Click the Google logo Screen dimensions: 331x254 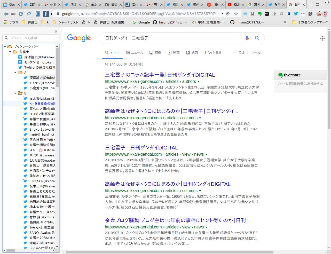point(79,38)
